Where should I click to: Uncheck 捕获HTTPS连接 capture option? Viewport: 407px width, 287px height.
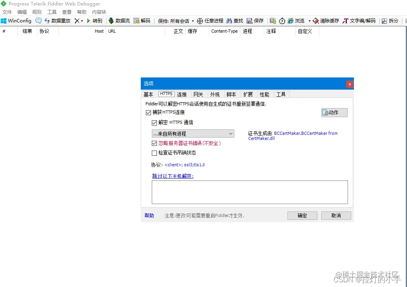(x=148, y=112)
